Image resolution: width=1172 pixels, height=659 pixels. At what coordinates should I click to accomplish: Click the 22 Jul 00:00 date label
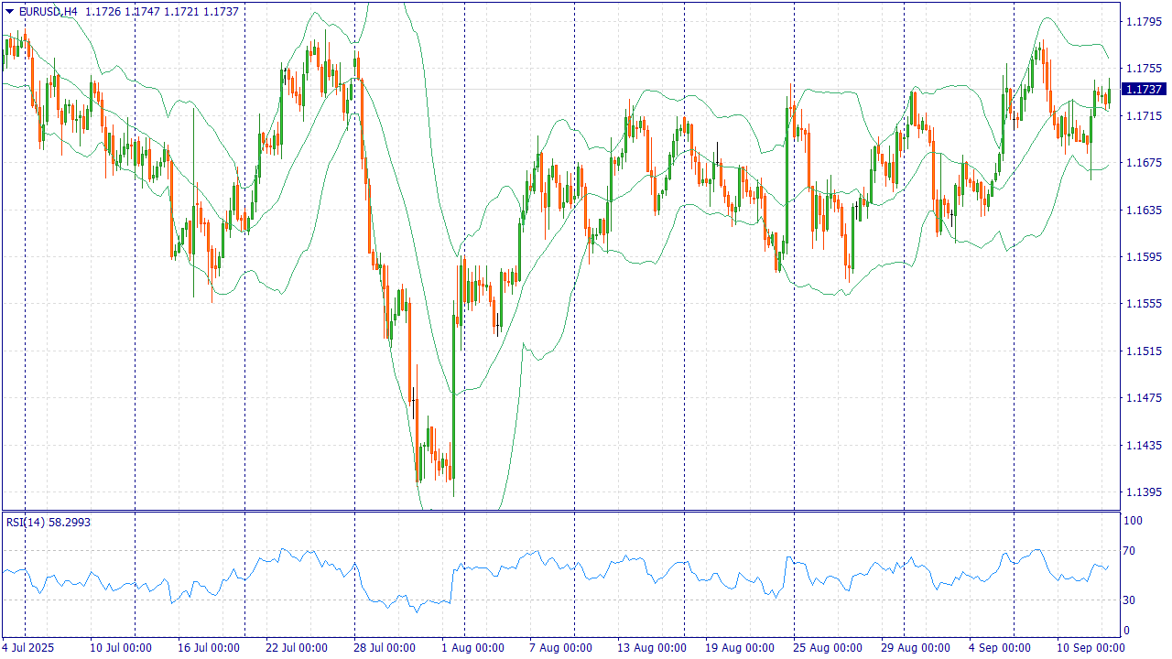[297, 648]
